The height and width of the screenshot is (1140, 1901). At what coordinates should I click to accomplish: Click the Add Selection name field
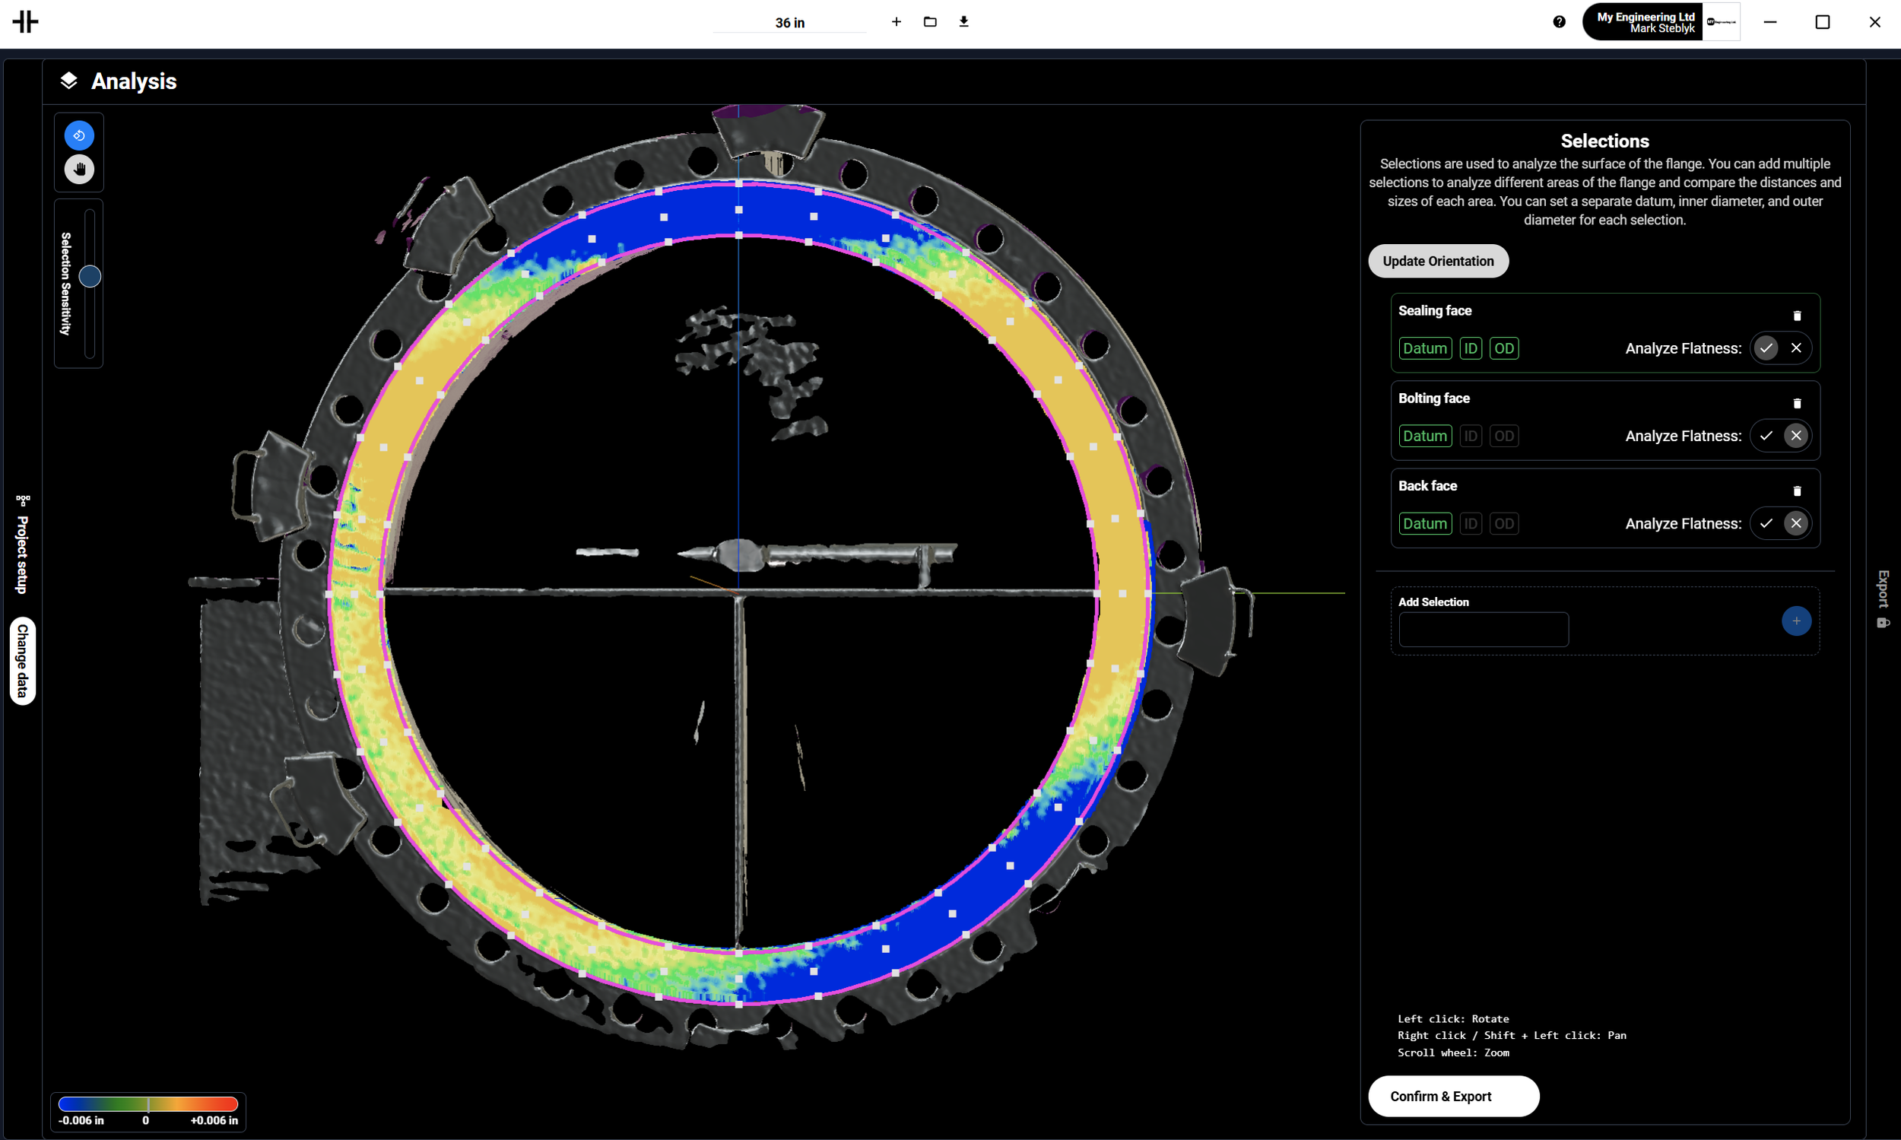(x=1484, y=629)
